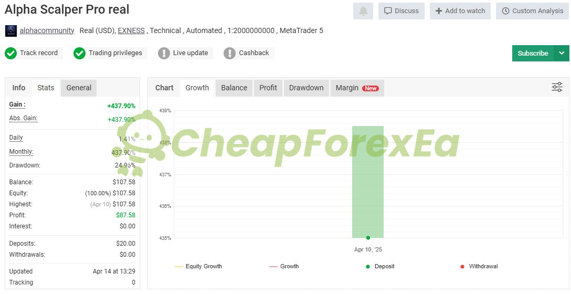This screenshot has height=294, width=571.
Task: Click Add to watch button
Action: pos(460,11)
